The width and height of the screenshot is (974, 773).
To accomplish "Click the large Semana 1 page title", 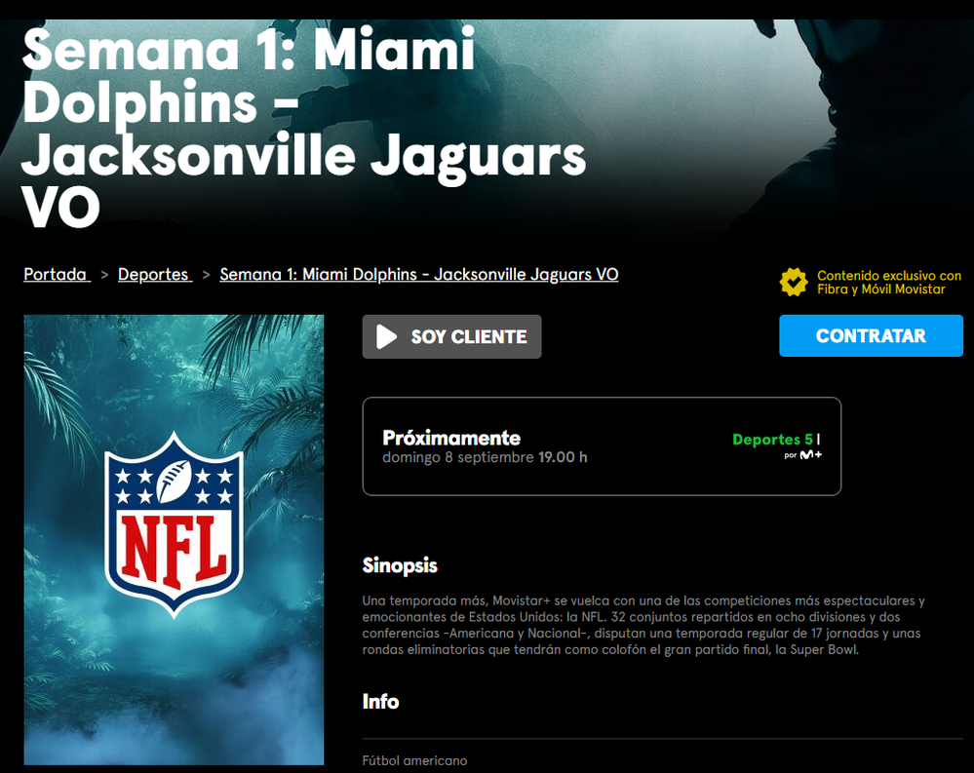I will [x=304, y=128].
